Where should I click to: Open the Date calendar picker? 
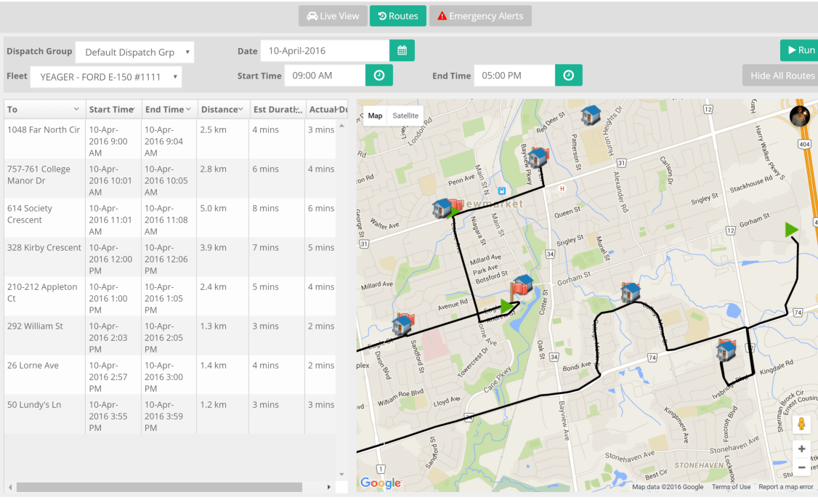(402, 50)
